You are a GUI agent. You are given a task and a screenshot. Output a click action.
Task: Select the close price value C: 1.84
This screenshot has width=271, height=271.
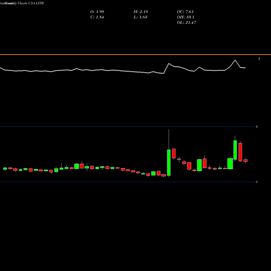[97, 17]
